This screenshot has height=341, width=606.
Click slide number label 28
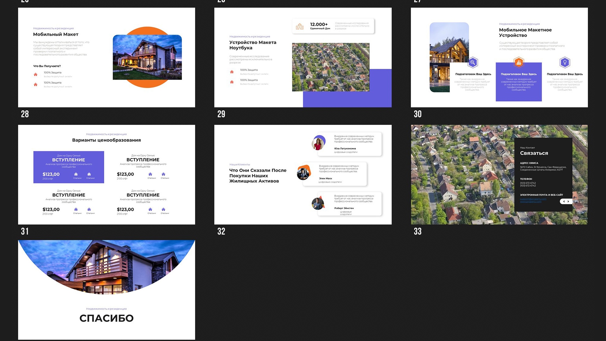25,114
